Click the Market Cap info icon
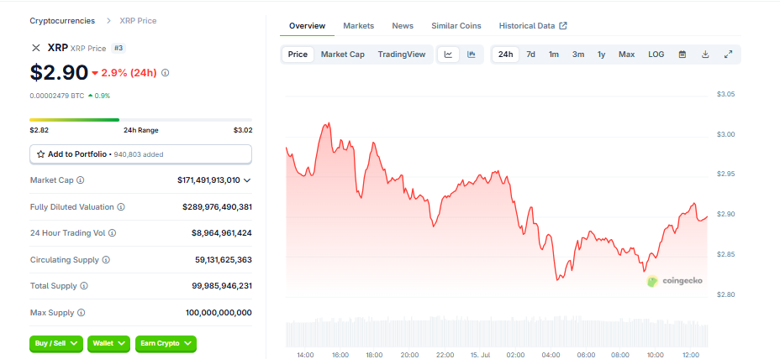The width and height of the screenshot is (780, 359). click(x=81, y=180)
